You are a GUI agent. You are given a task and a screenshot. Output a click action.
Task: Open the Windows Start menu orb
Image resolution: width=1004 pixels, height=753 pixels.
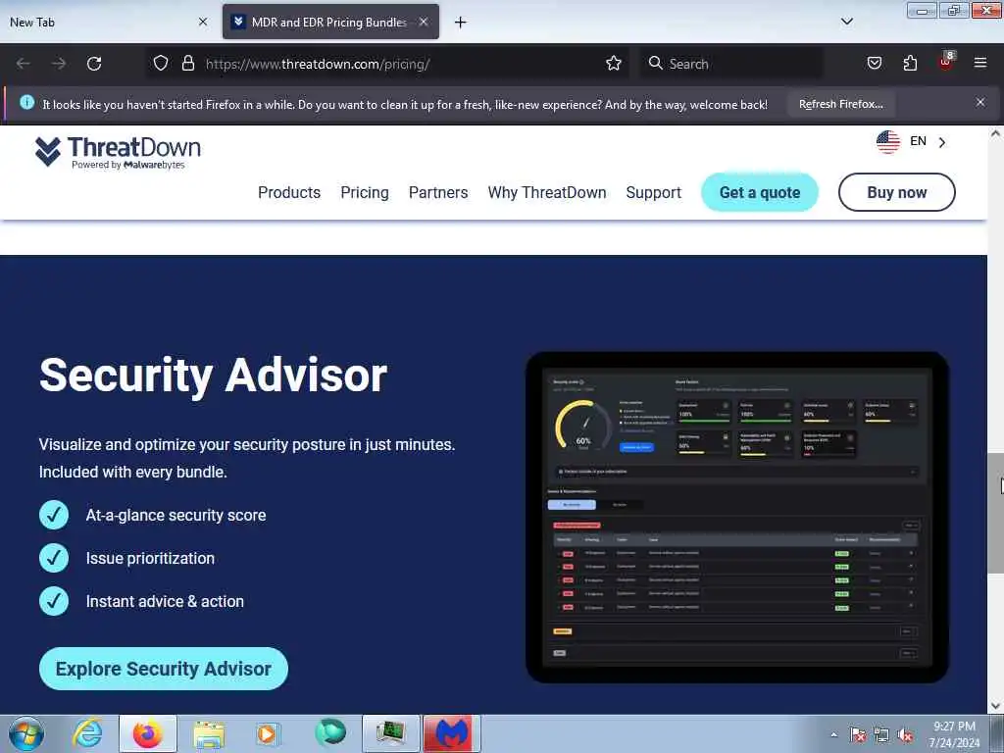(x=26, y=733)
